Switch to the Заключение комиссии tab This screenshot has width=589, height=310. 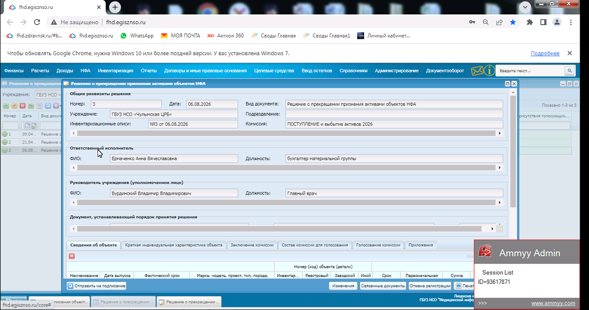[x=252, y=245]
